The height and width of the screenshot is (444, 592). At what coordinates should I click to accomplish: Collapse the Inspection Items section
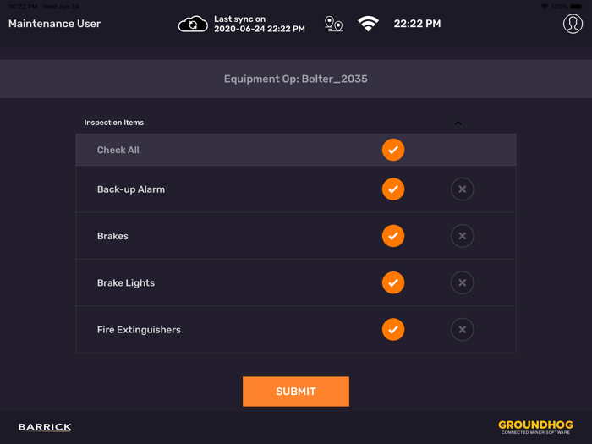tap(458, 123)
